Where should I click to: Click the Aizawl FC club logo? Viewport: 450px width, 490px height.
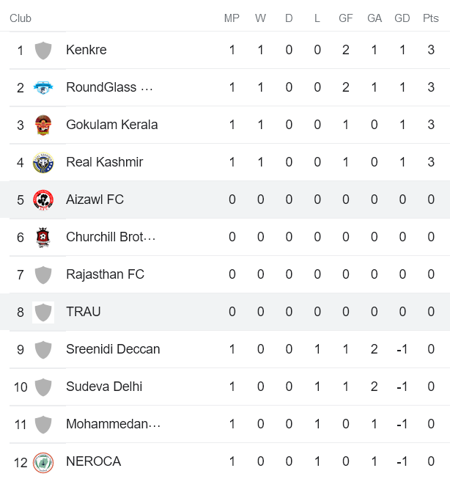(x=43, y=200)
